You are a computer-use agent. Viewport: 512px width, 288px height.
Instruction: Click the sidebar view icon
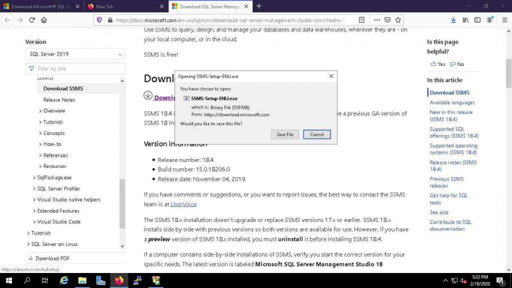477,19
